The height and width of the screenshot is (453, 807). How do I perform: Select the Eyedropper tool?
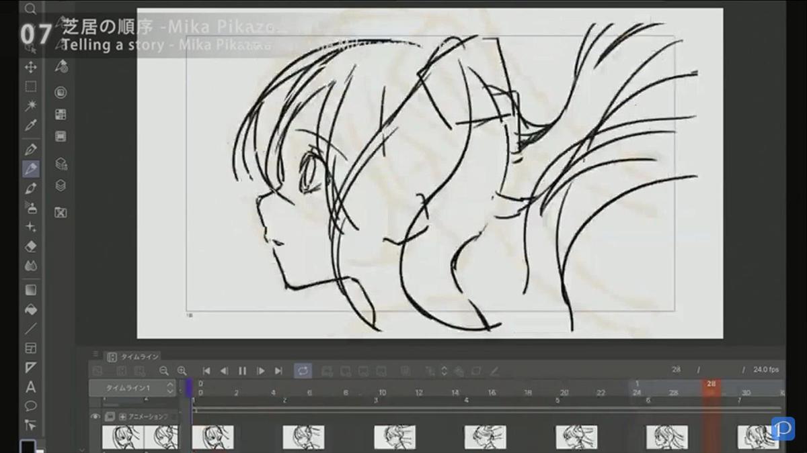click(30, 125)
